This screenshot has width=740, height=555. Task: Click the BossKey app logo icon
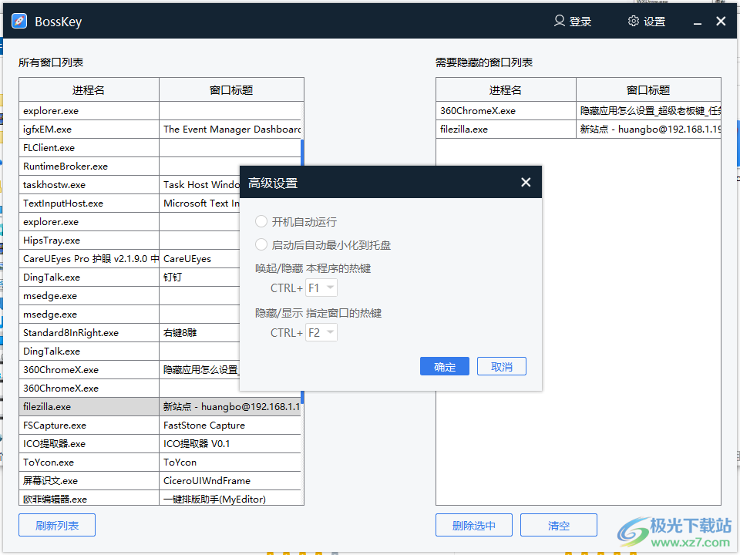(x=19, y=22)
